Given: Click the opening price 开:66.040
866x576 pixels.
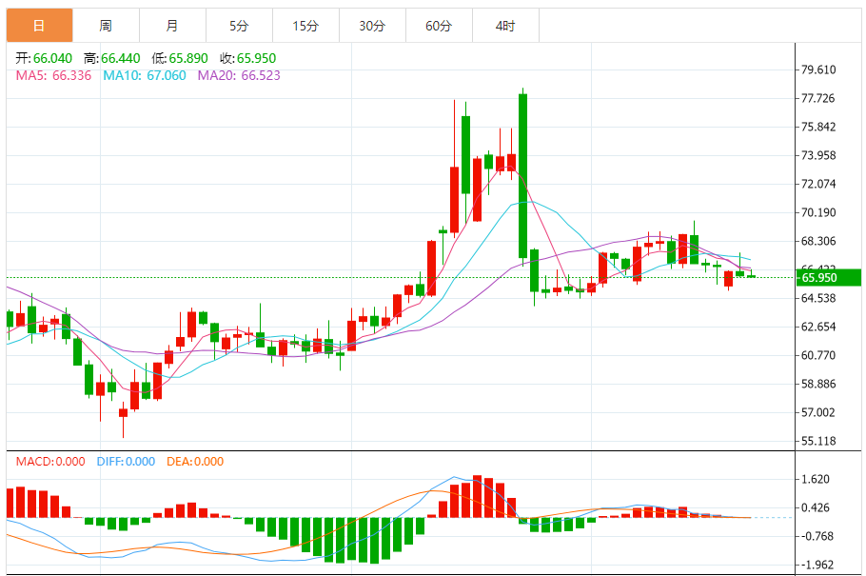Looking at the screenshot, I should point(44,58).
